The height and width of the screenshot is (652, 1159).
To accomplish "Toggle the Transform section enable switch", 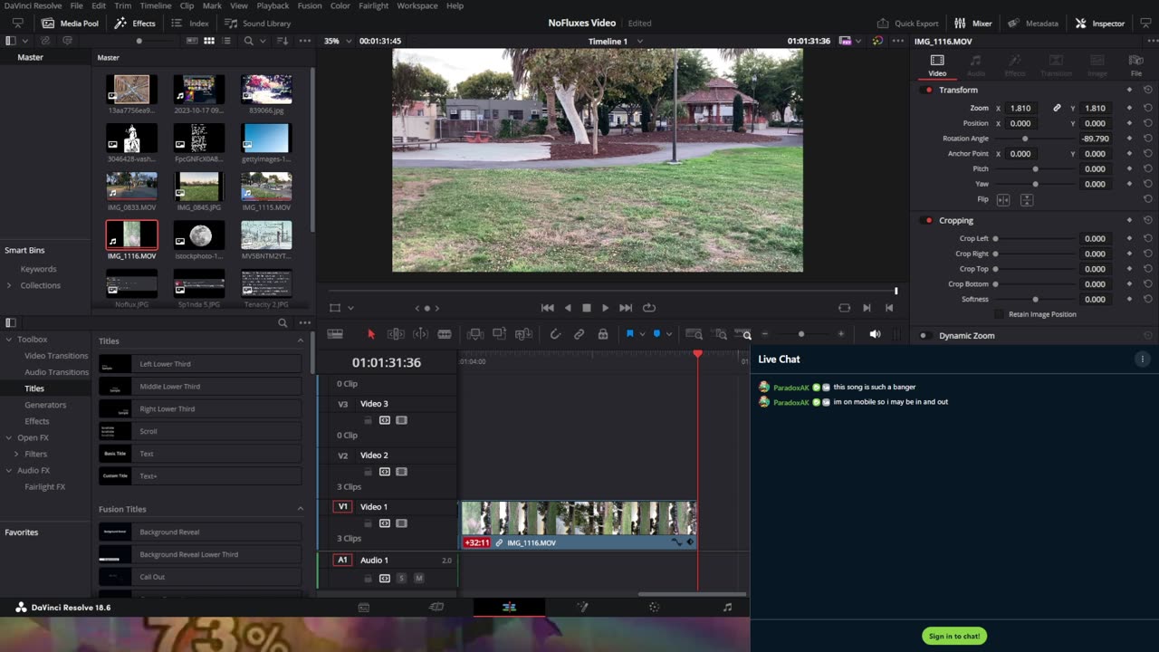I will pos(927,90).
